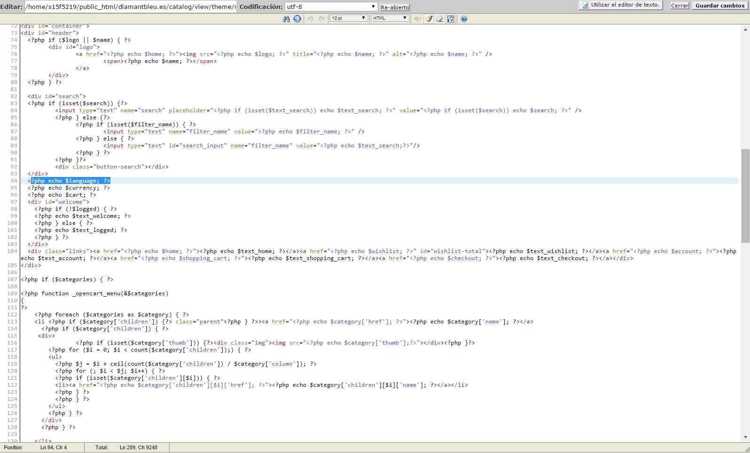Click line 112 foreach $categories line
Image resolution: width=750 pixels, height=453 pixels.
click(x=112, y=315)
